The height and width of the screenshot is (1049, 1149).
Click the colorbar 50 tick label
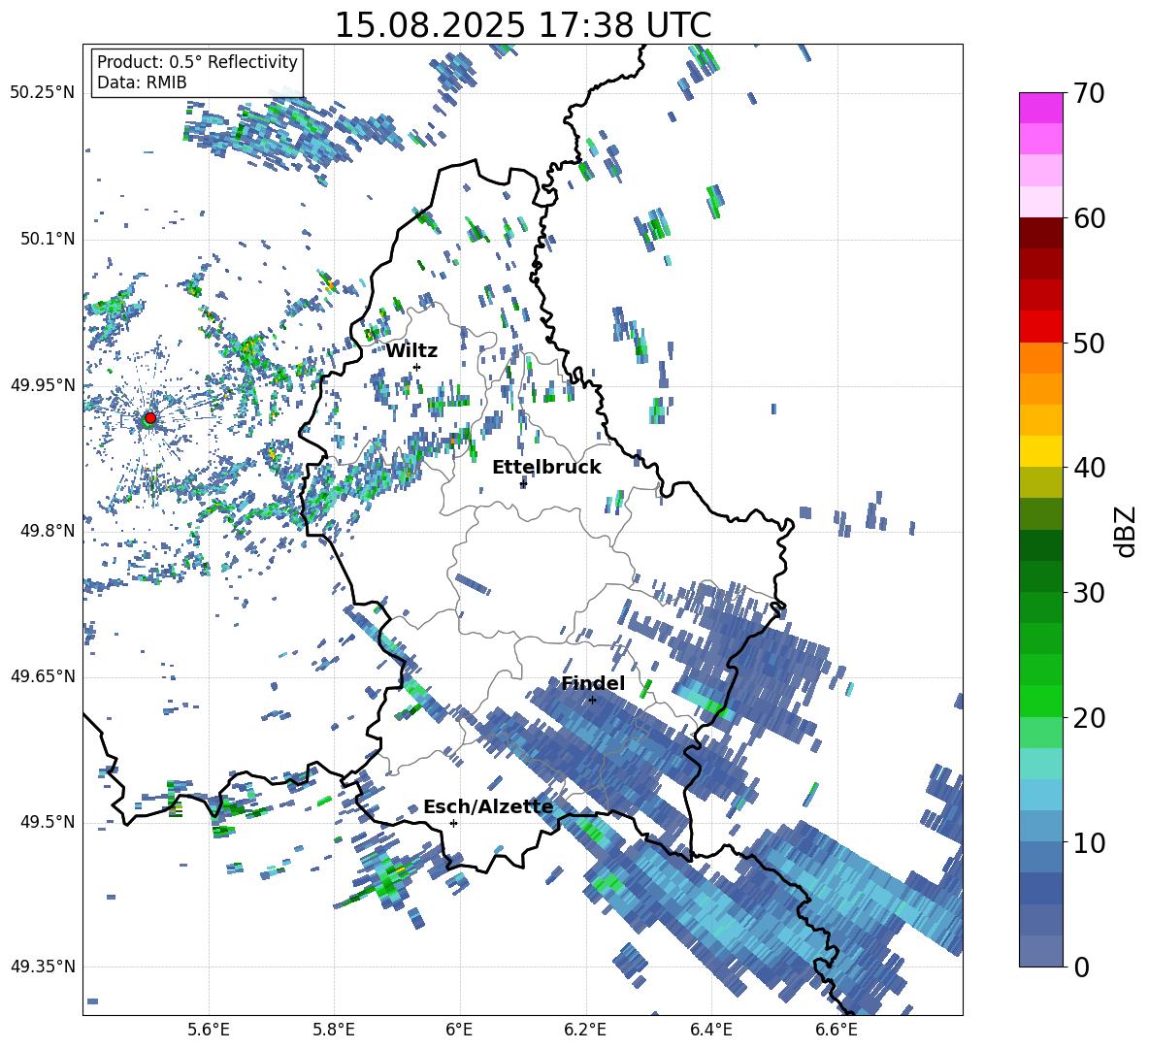point(1089,343)
